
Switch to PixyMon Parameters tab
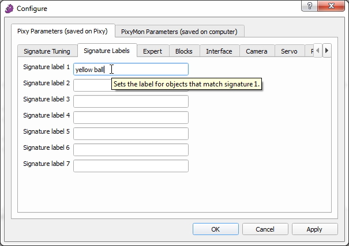pyautogui.click(x=179, y=31)
